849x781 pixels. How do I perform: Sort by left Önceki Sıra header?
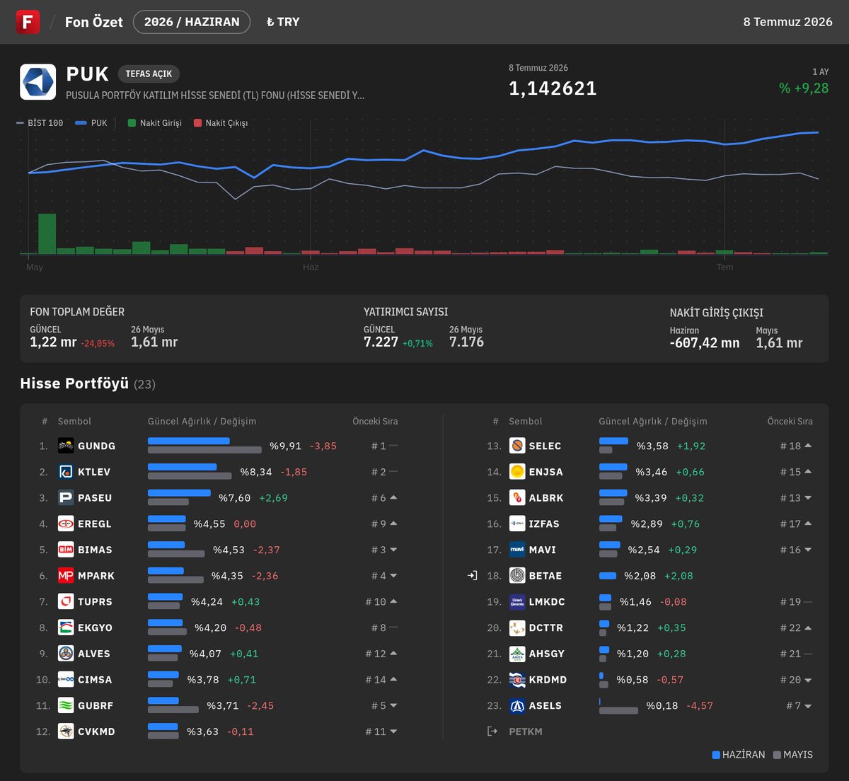tap(375, 421)
